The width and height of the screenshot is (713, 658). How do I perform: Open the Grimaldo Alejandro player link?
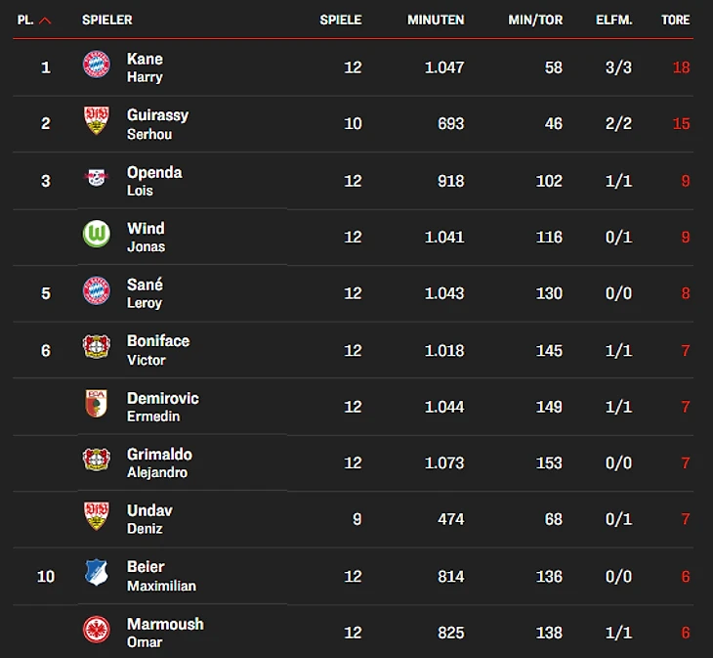159,462
